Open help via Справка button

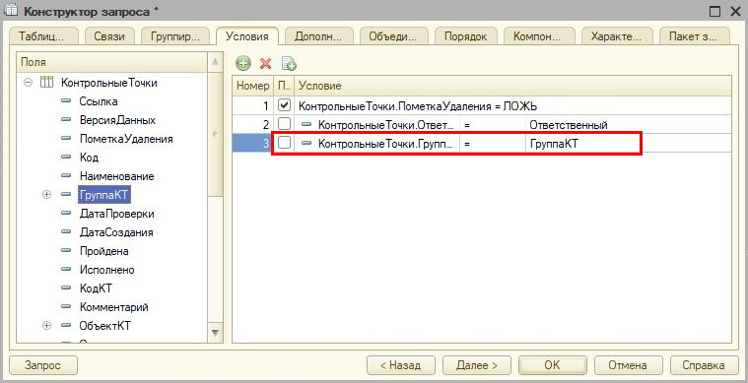pyautogui.click(x=704, y=365)
